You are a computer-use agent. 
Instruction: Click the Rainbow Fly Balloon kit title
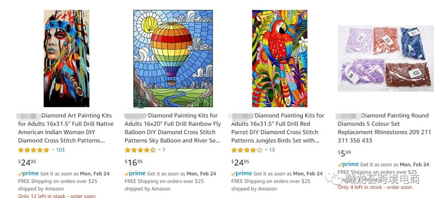coord(173,128)
